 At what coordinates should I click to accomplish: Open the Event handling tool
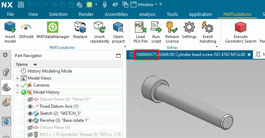pos(208,27)
